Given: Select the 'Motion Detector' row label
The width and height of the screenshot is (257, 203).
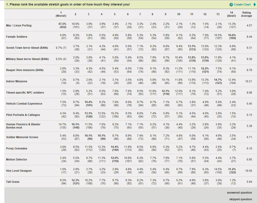Looking at the screenshot, I should (x=17, y=159).
